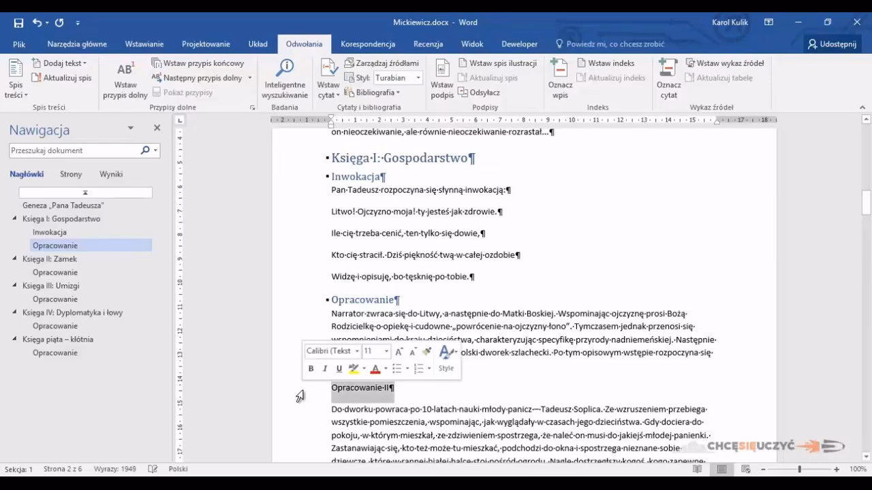Screen dimensions: 872x490
Task: Apply bullet list from mini toolbar
Action: [x=396, y=368]
